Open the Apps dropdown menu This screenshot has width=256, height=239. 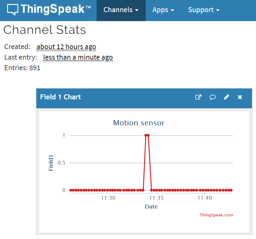(x=163, y=10)
